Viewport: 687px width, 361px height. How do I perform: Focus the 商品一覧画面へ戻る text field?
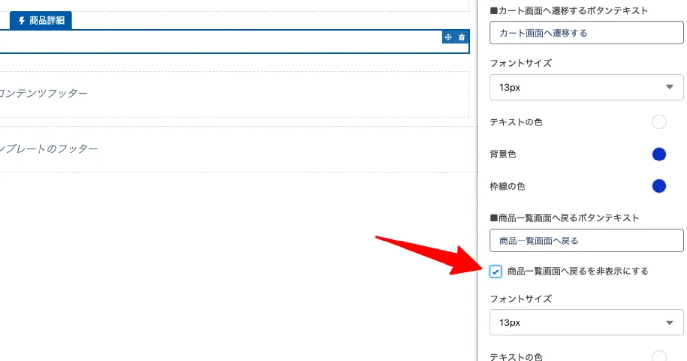coord(586,241)
